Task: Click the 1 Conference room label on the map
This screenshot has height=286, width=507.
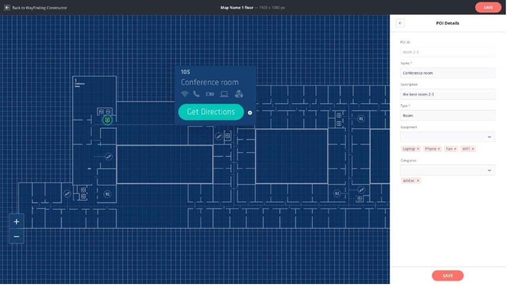Action: tap(79, 83)
